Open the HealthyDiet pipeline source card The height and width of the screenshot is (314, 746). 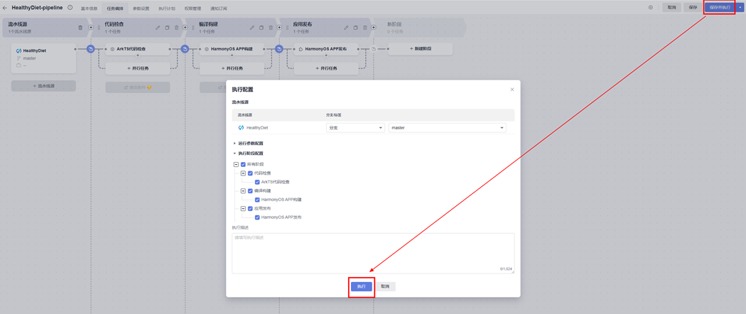(x=44, y=58)
